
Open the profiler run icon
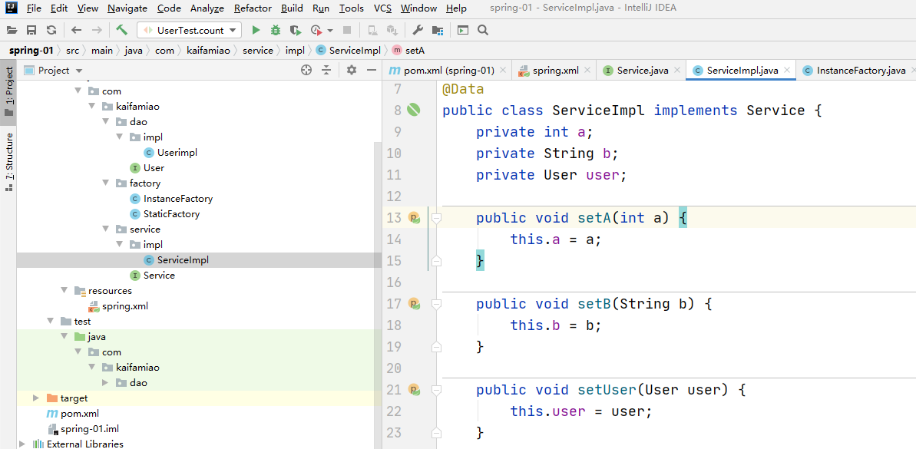316,30
